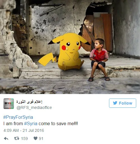Click the Twitter bird inside Follow button
This screenshot has width=140, height=144.
[x=115, y=103]
